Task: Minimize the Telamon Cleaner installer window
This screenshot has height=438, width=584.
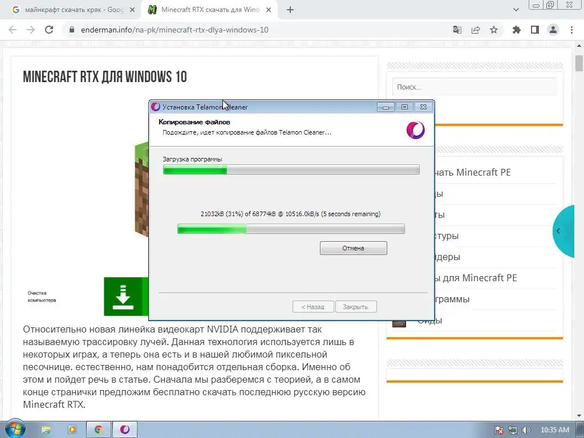Action: coord(386,107)
